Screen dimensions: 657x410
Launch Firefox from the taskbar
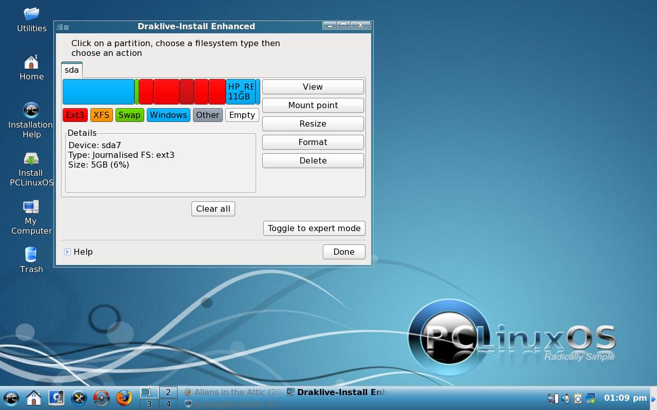coord(124,398)
